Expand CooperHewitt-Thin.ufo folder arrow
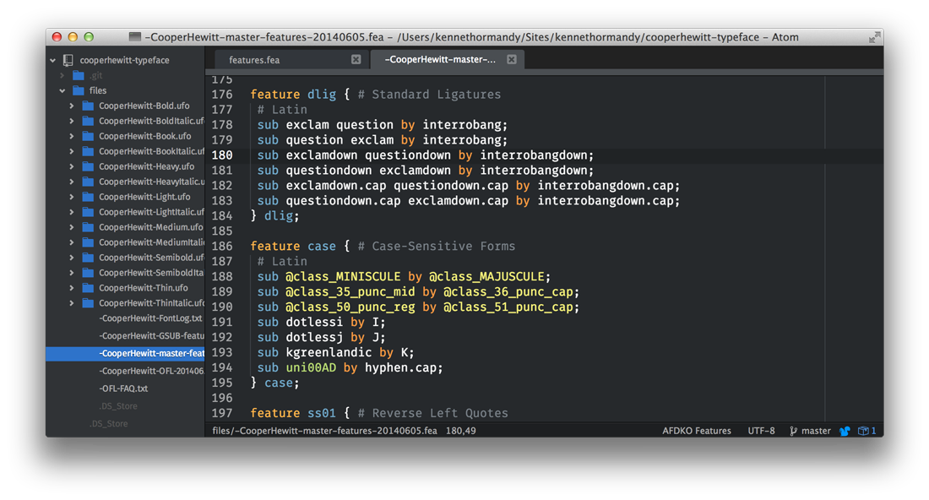This screenshot has height=500, width=929. click(72, 288)
